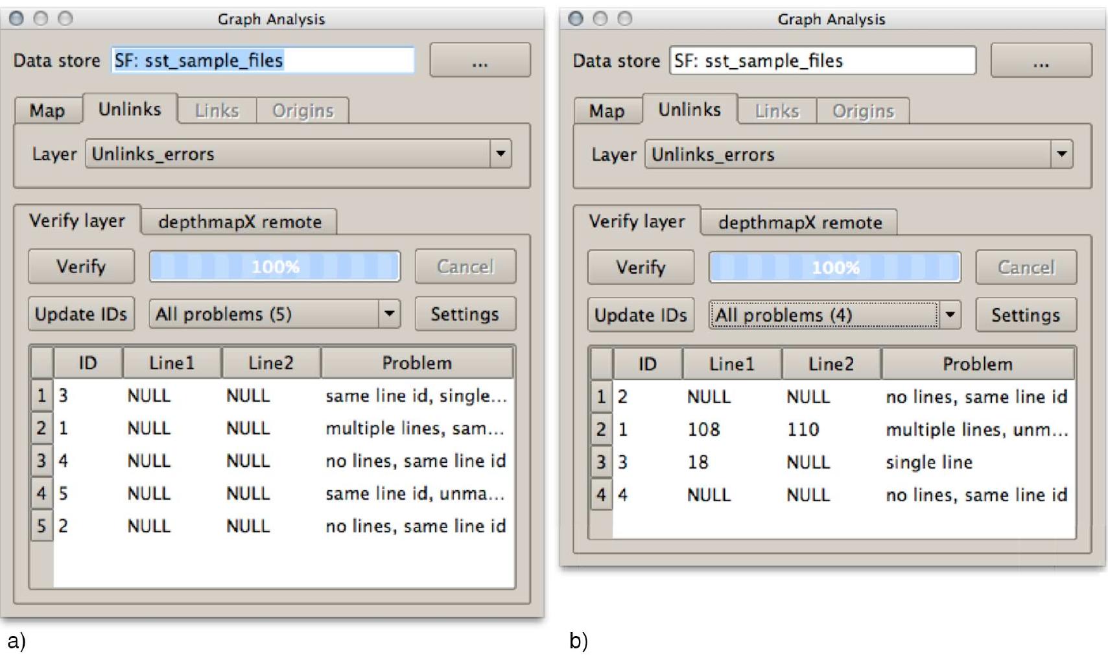Focus Data store field in left window

click(263, 60)
